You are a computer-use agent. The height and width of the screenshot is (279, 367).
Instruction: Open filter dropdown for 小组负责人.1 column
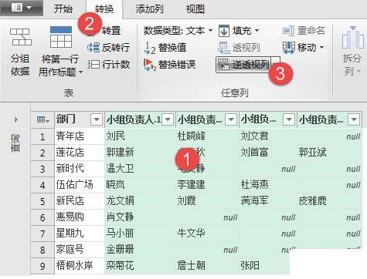coord(168,119)
